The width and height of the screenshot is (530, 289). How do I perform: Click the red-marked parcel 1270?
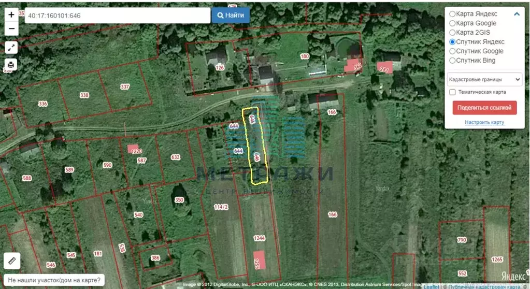[x=134, y=150]
